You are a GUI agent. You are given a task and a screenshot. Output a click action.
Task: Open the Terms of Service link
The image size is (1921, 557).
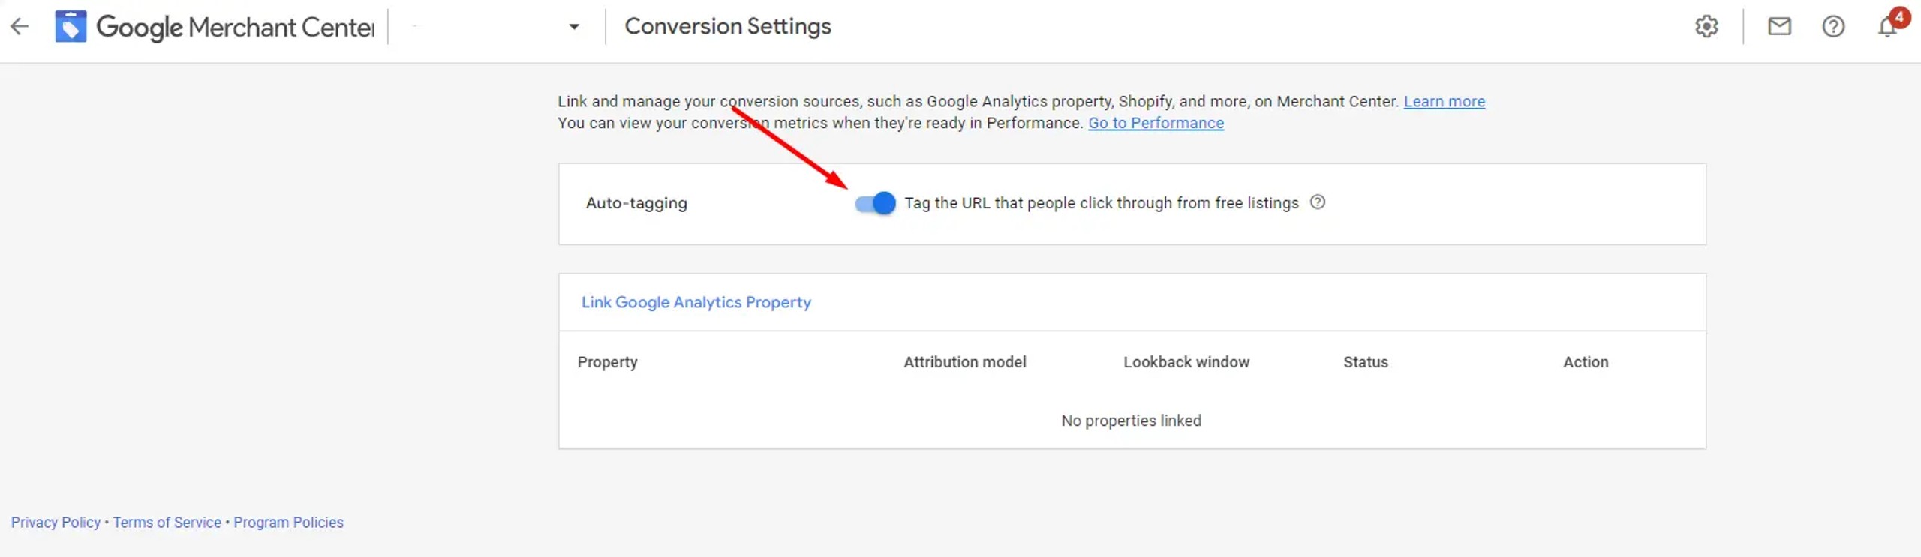167,523
